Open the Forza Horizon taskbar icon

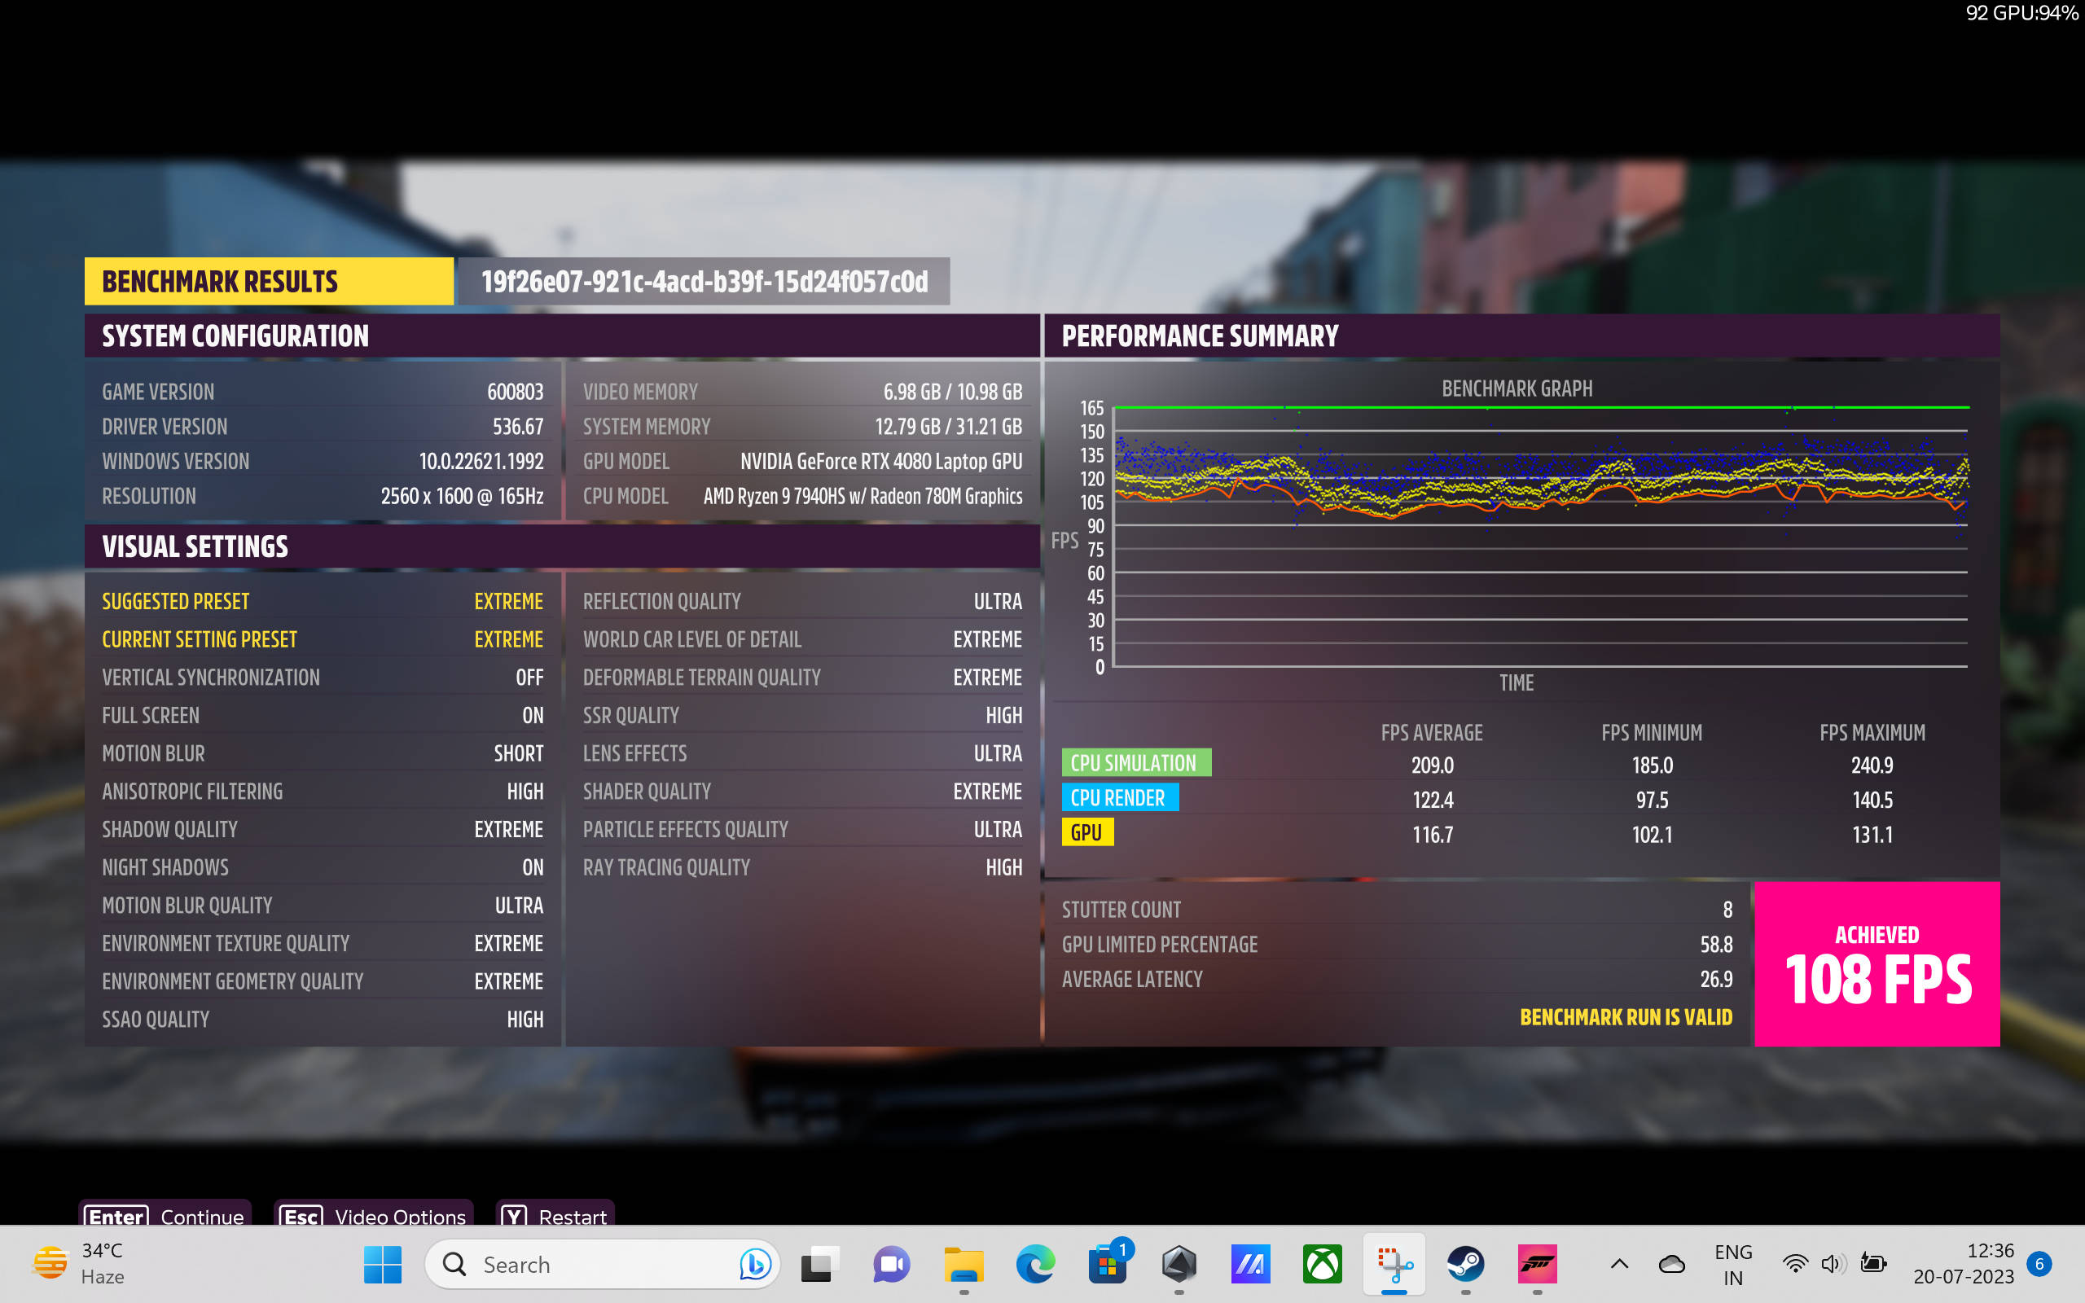(1537, 1264)
